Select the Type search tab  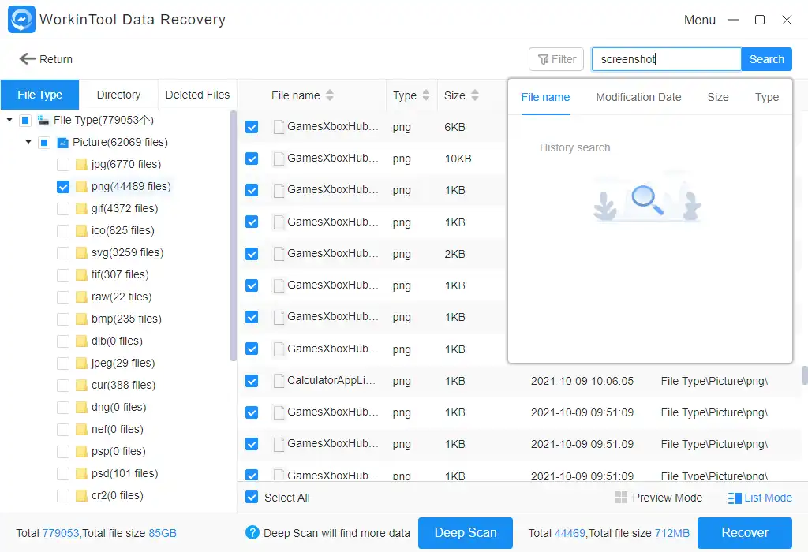(x=767, y=97)
